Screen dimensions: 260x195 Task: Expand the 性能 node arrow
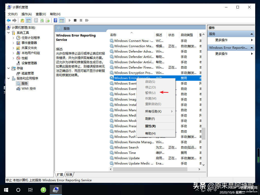(13, 58)
